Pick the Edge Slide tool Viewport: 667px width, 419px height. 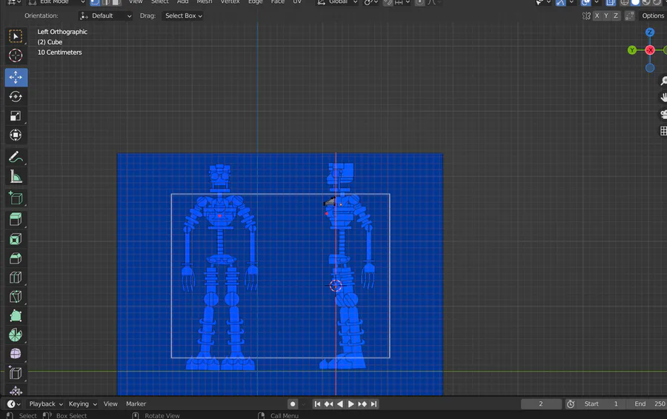tap(16, 373)
